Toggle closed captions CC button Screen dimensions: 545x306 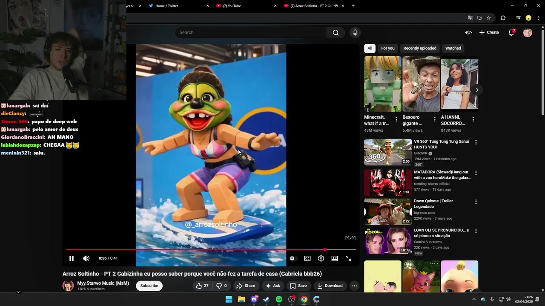(307, 258)
